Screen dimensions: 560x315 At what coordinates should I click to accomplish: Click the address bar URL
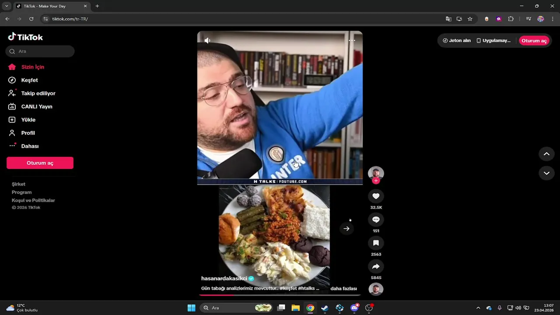(70, 19)
